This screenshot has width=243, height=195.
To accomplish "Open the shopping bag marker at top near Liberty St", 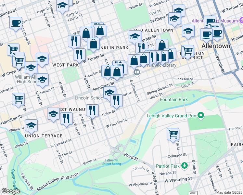I will tap(100, 31).
